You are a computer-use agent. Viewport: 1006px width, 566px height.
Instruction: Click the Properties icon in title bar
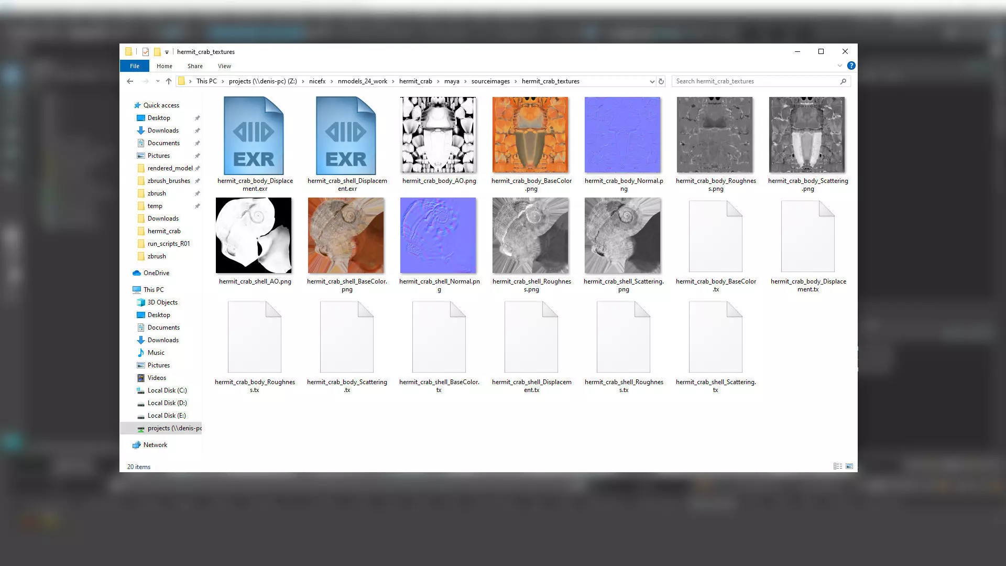(146, 52)
